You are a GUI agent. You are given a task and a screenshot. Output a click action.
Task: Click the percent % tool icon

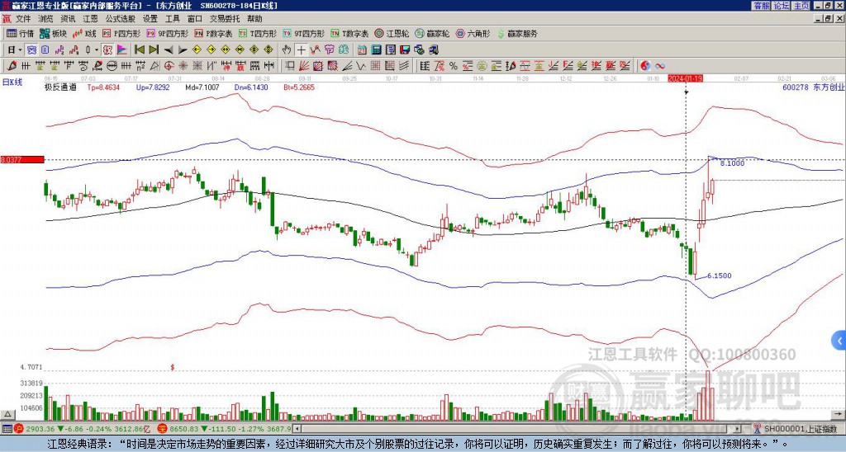click(454, 66)
